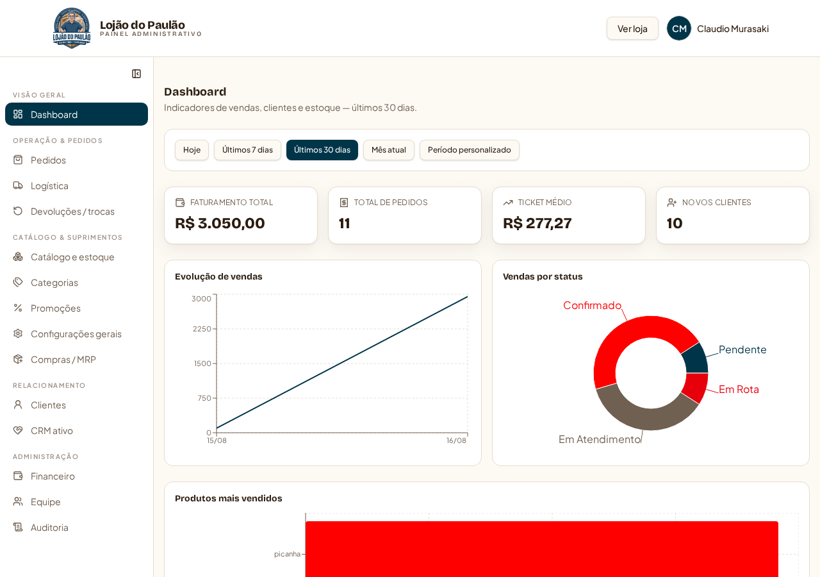The image size is (820, 577).
Task: Click the Dashboard grid icon in sidebar
Action: (18, 114)
